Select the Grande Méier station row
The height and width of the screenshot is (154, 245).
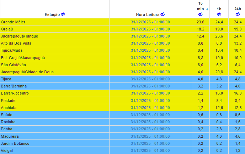(x=122, y=22)
